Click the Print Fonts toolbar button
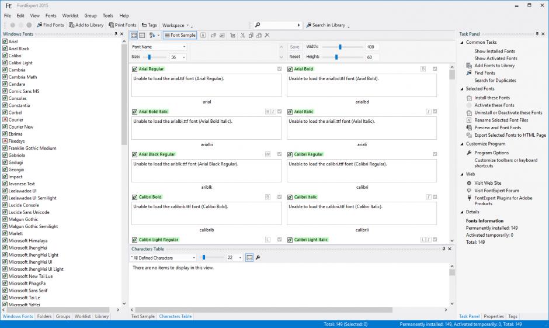The image size is (549, 328). (x=122, y=25)
